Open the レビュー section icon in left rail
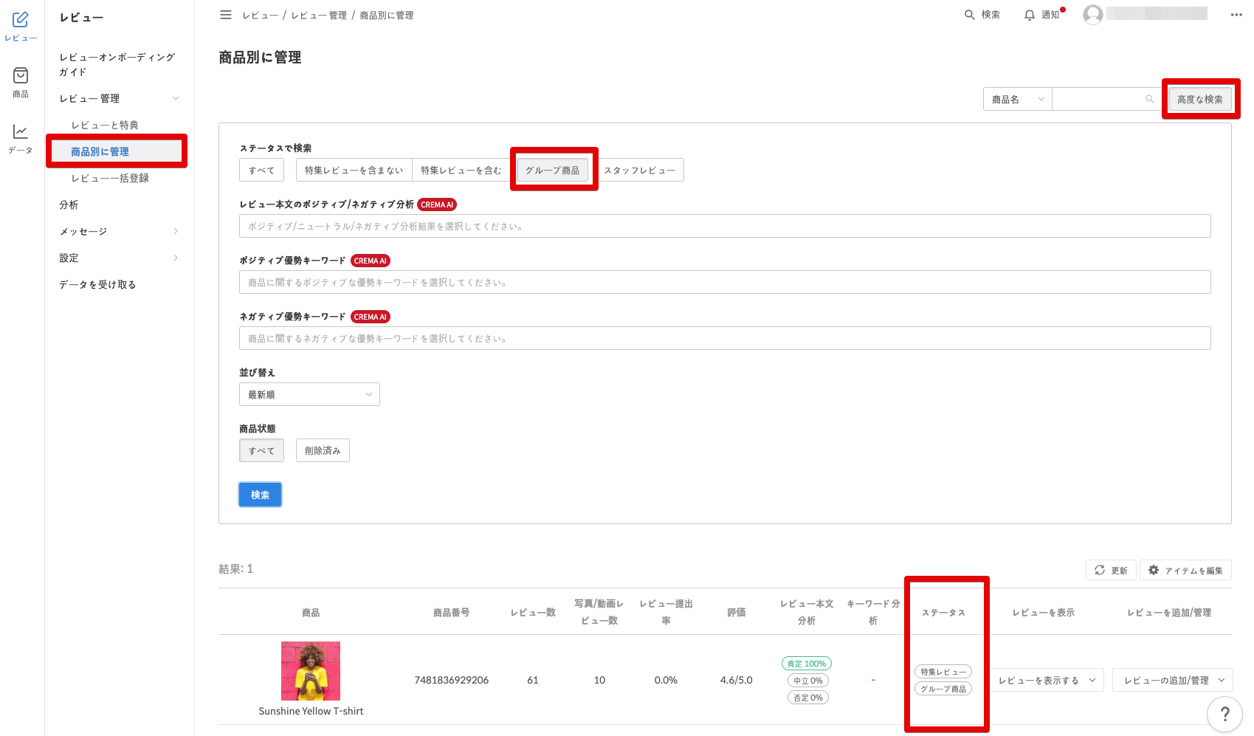 click(21, 20)
